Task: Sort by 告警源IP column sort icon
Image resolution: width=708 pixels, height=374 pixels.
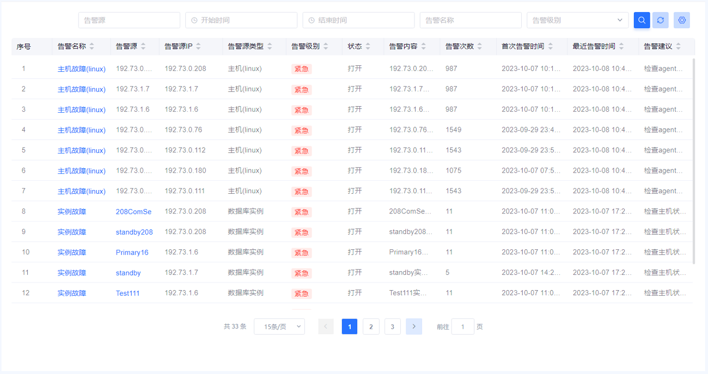Action: [198, 46]
